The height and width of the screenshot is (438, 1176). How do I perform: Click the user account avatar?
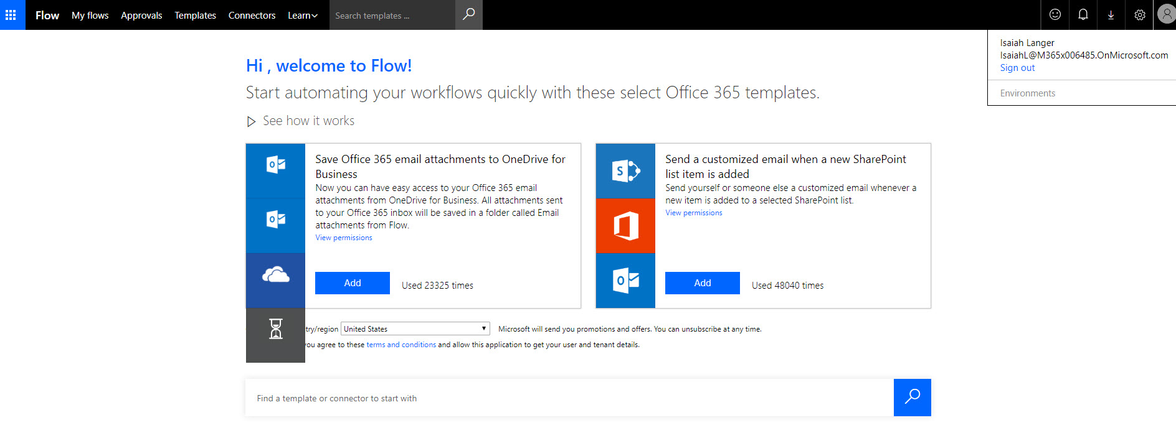coord(1165,15)
